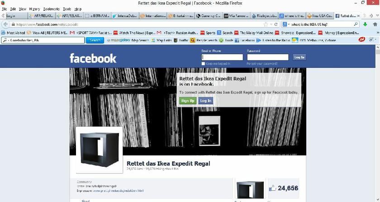Open People Search in the toolbar
The width and height of the screenshot is (380, 202).
click(x=203, y=40)
